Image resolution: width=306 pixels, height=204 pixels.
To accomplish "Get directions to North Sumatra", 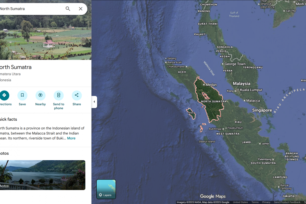I will point(4,95).
